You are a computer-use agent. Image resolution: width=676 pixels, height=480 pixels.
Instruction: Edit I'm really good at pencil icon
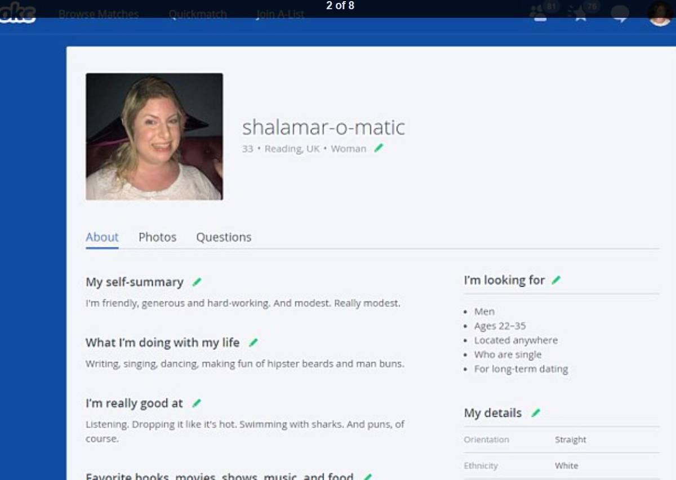pos(197,403)
